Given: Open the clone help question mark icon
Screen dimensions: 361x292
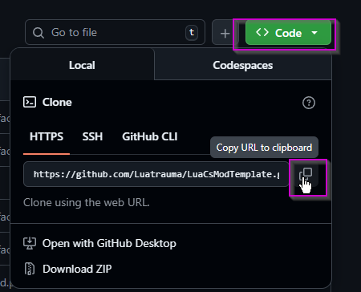Looking at the screenshot, I should 309,103.
